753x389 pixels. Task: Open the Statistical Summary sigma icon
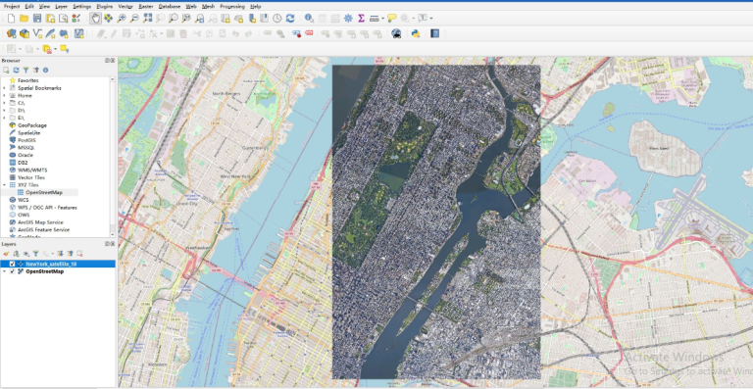361,19
